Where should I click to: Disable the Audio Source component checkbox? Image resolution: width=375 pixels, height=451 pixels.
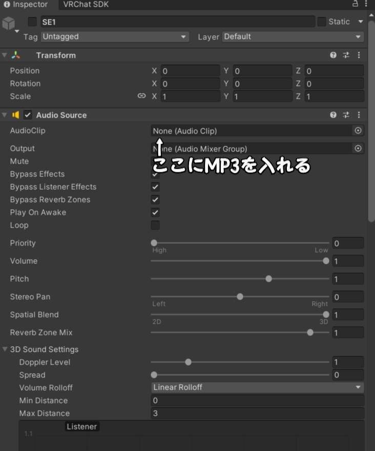tap(28, 115)
